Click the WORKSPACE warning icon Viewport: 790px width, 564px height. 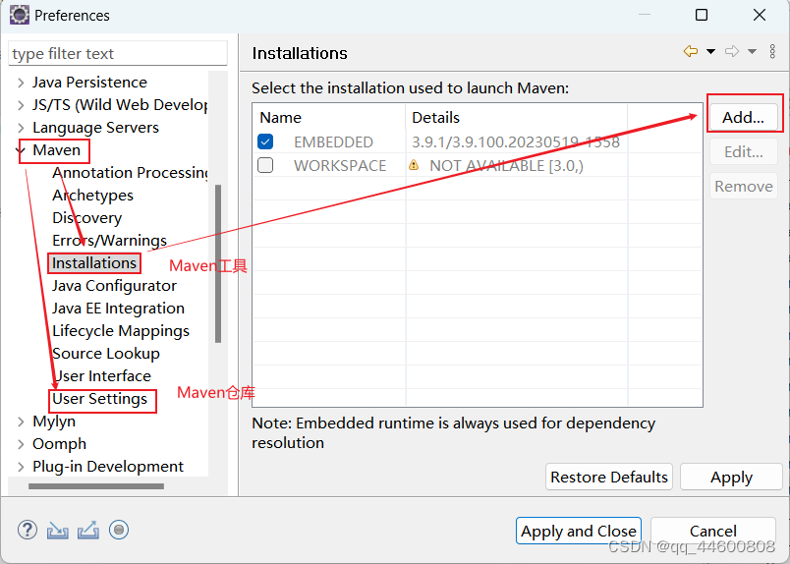pyautogui.click(x=414, y=165)
